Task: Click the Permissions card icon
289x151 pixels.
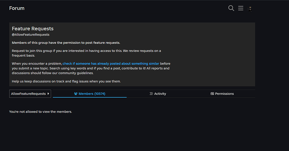Action: [x=212, y=93]
